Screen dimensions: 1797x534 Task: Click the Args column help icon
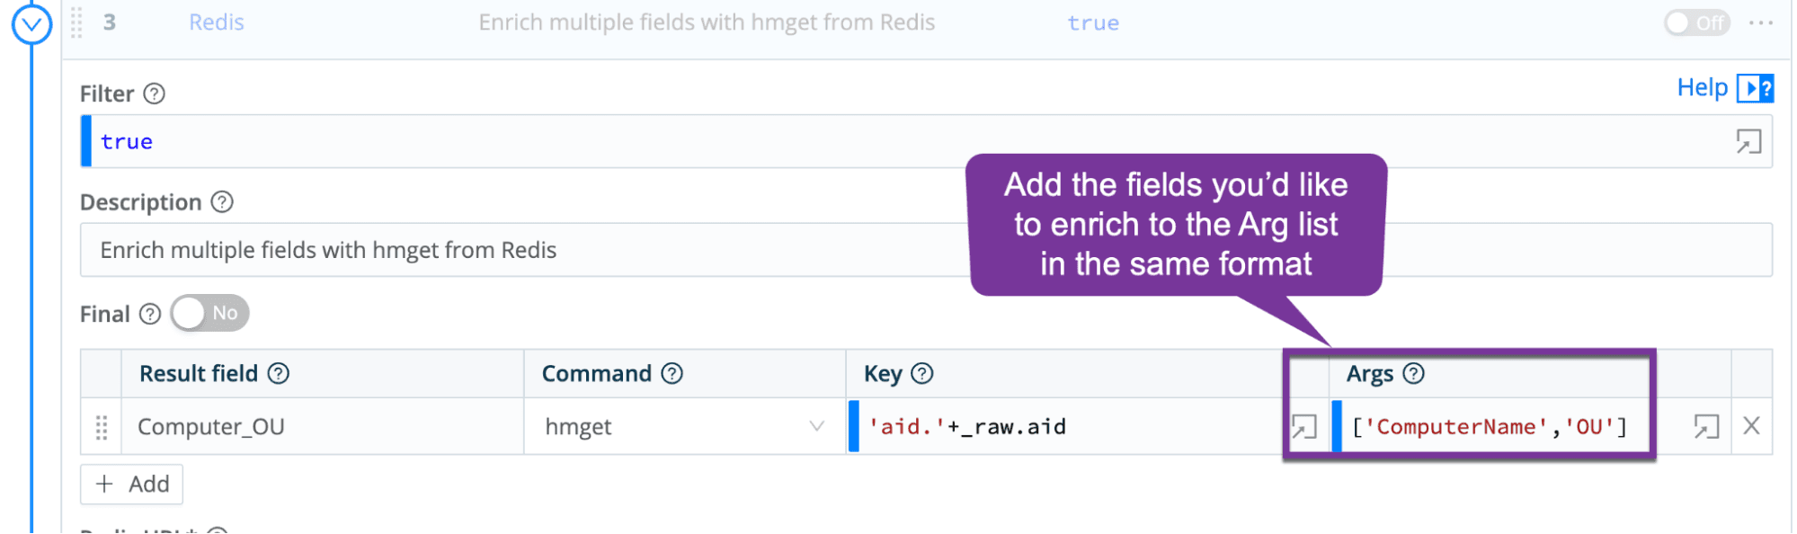[1414, 374]
